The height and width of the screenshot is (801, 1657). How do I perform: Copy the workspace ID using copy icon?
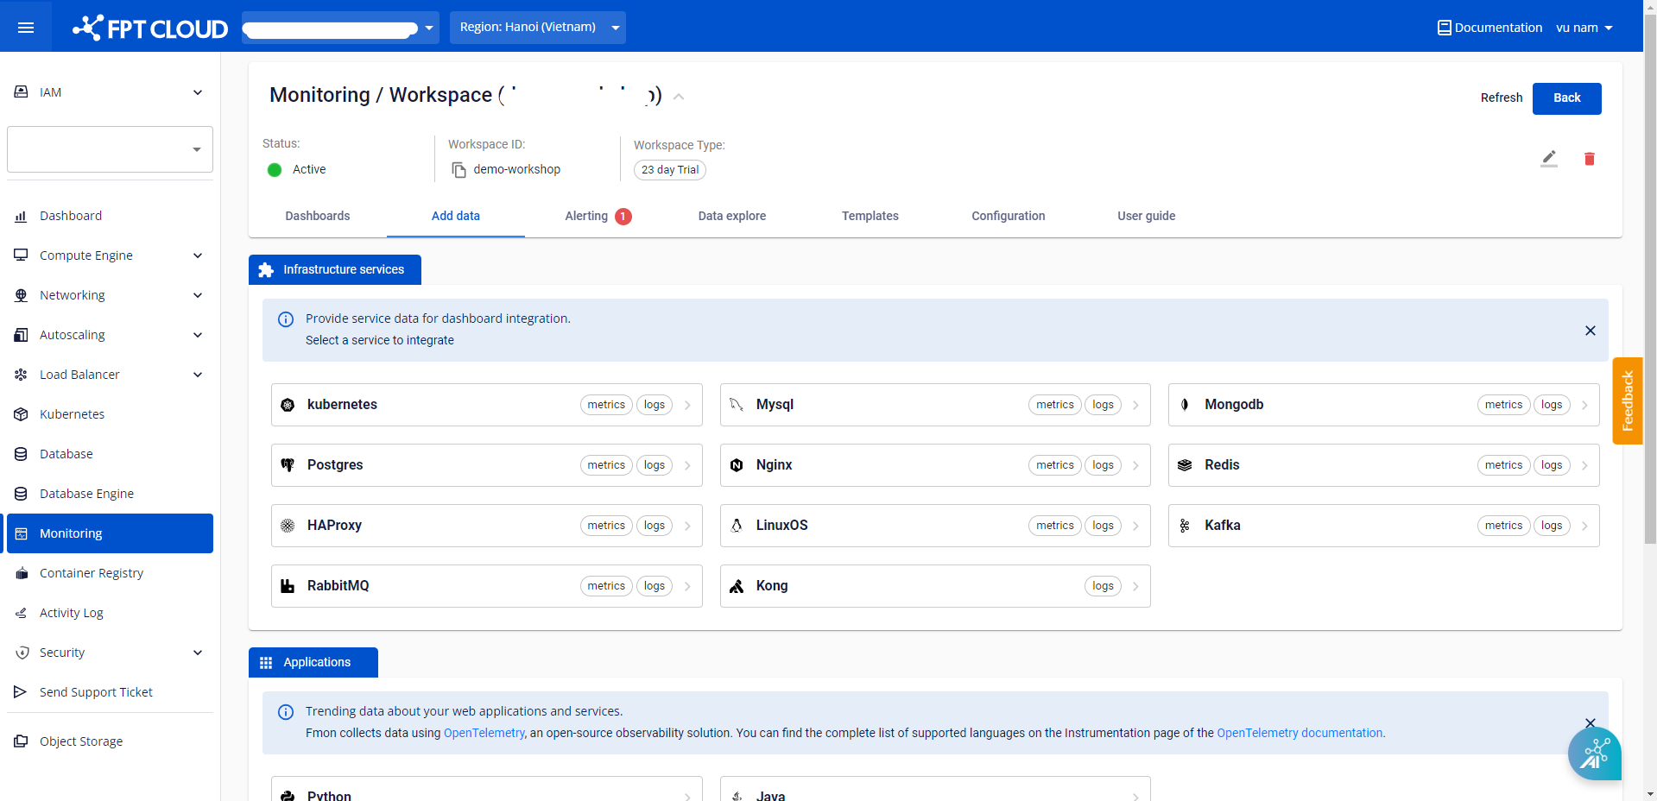459,170
